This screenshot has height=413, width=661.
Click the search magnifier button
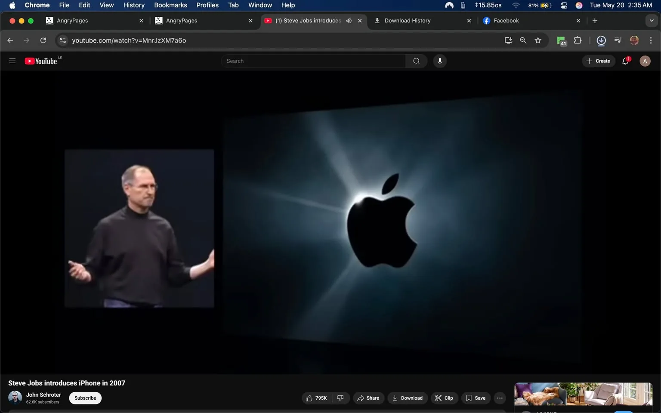coord(416,61)
